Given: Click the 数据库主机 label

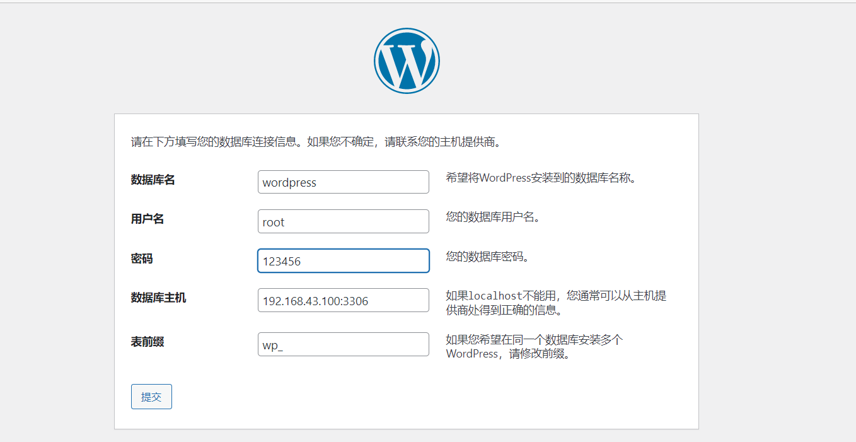Looking at the screenshot, I should point(159,298).
